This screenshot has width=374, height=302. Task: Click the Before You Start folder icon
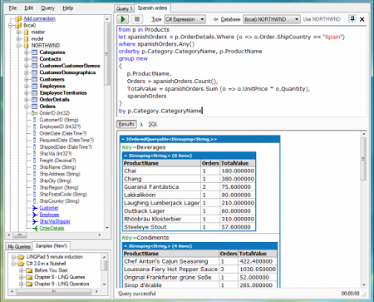tap(29, 270)
